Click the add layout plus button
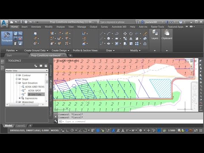 pos(30,125)
